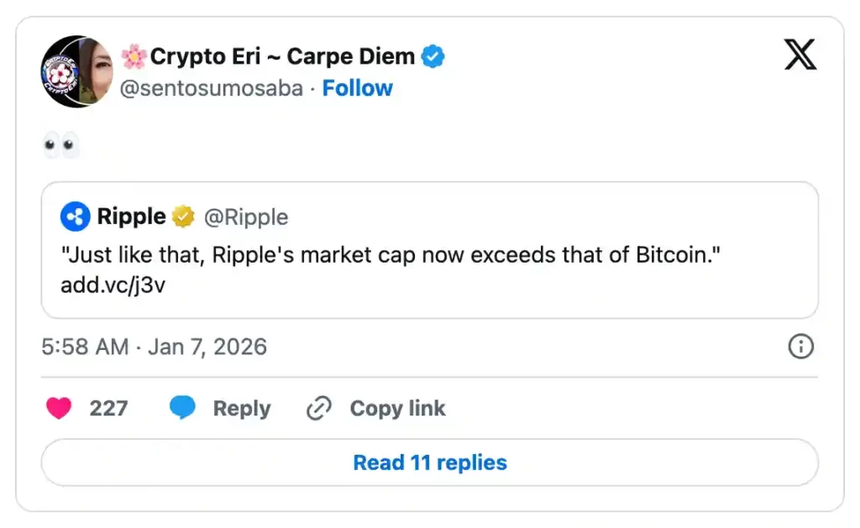Click the Ripple logo in quoted tweet
The image size is (860, 528).
pyautogui.click(x=76, y=217)
